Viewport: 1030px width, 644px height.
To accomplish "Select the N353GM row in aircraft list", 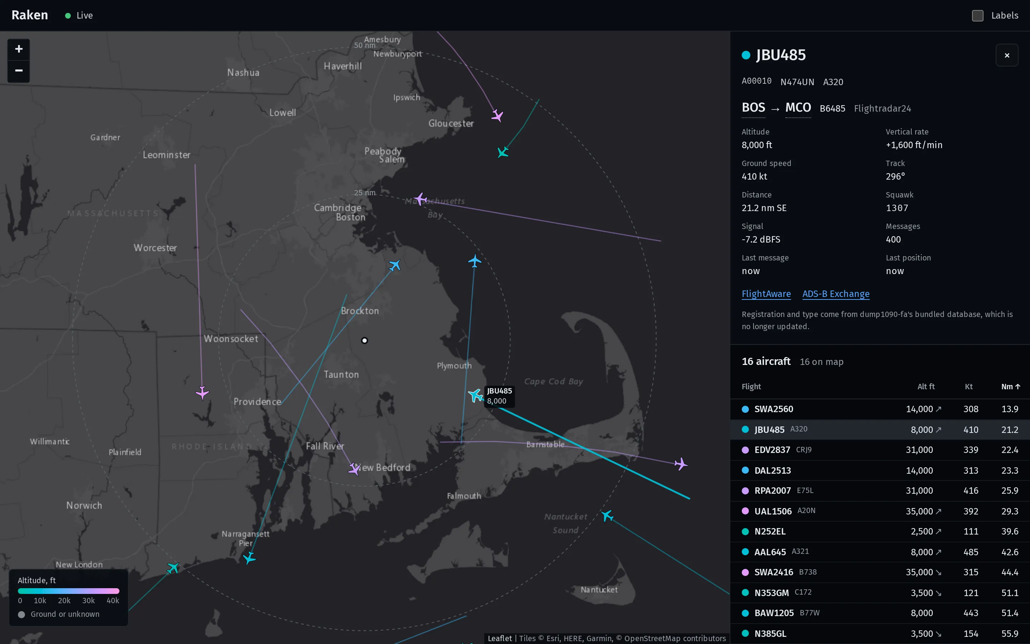I will 880,593.
